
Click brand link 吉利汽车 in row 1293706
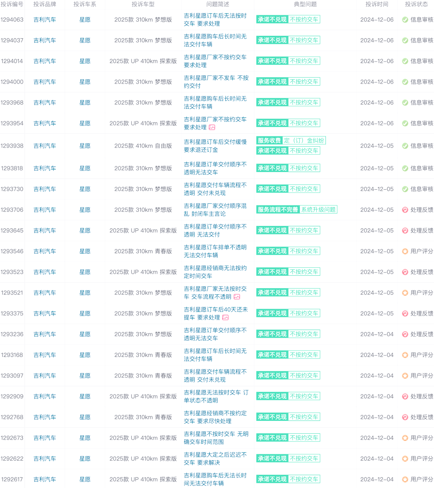(x=45, y=210)
